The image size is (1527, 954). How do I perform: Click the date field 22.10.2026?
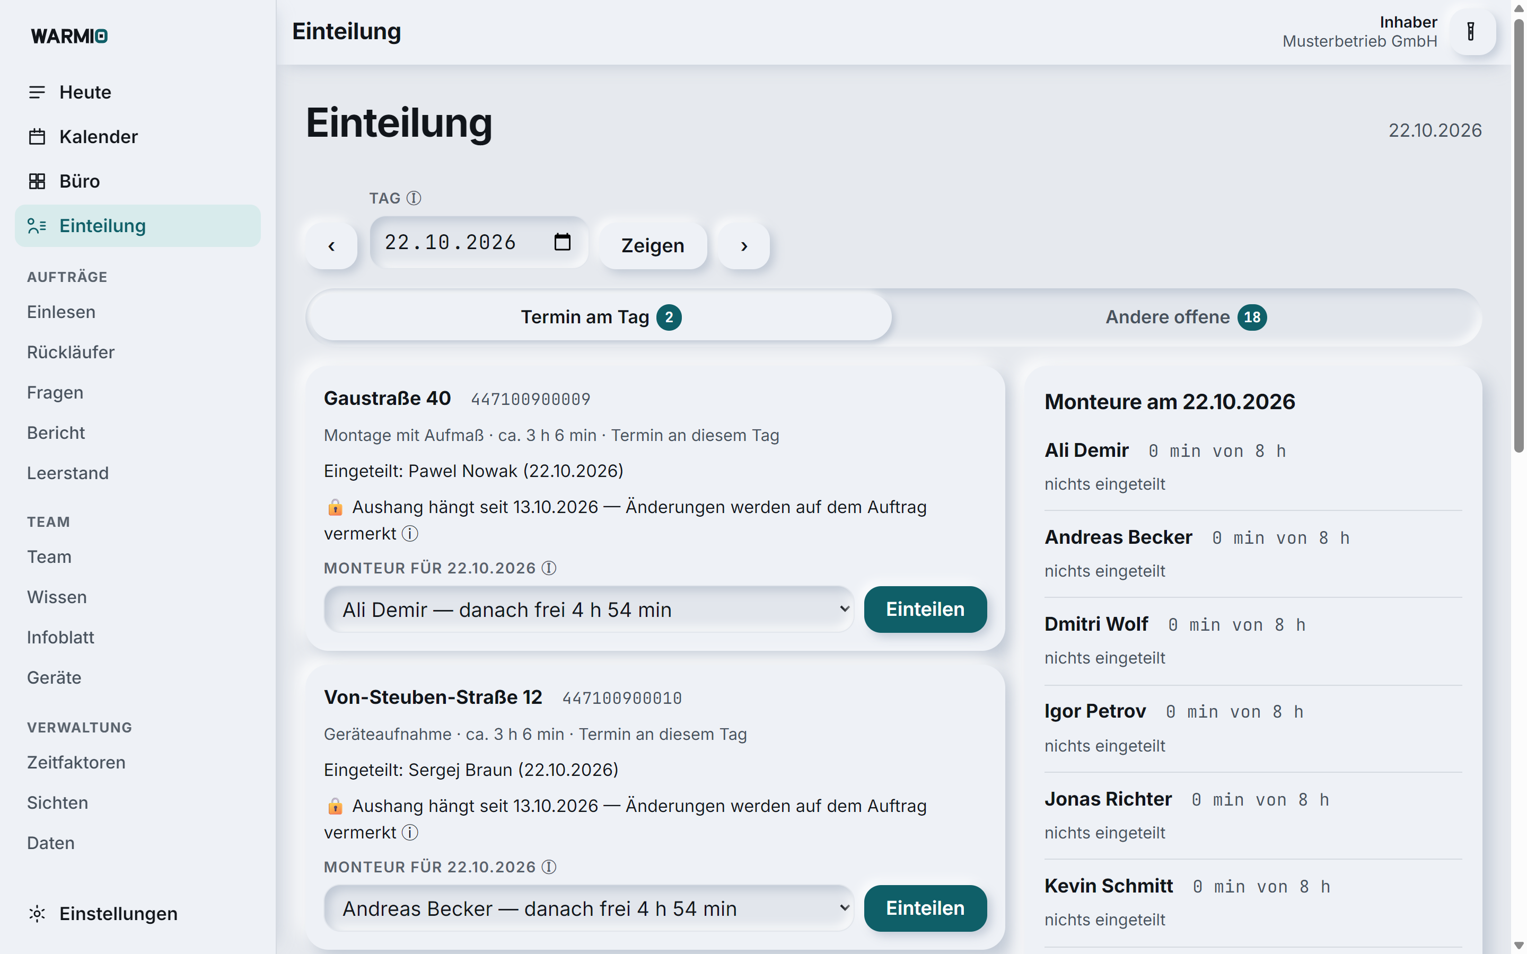[x=478, y=242]
